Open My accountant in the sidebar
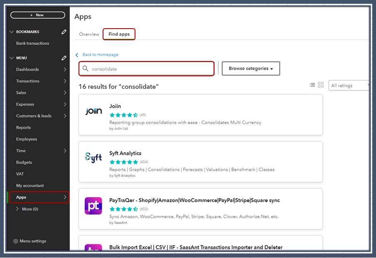This screenshot has width=376, height=258. point(30,185)
